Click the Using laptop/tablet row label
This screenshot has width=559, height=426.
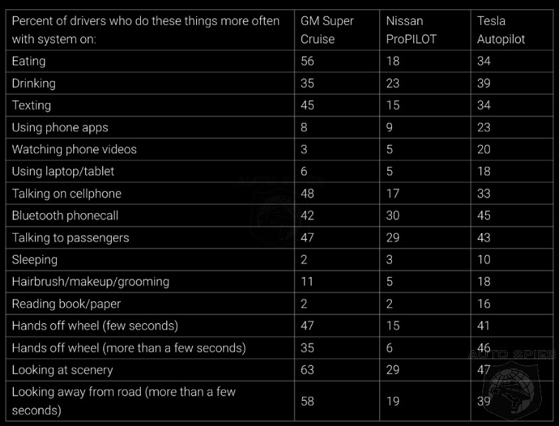tap(63, 172)
